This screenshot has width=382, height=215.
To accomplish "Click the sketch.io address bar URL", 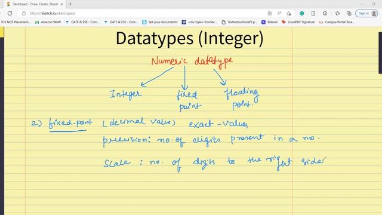I will 53,13.
